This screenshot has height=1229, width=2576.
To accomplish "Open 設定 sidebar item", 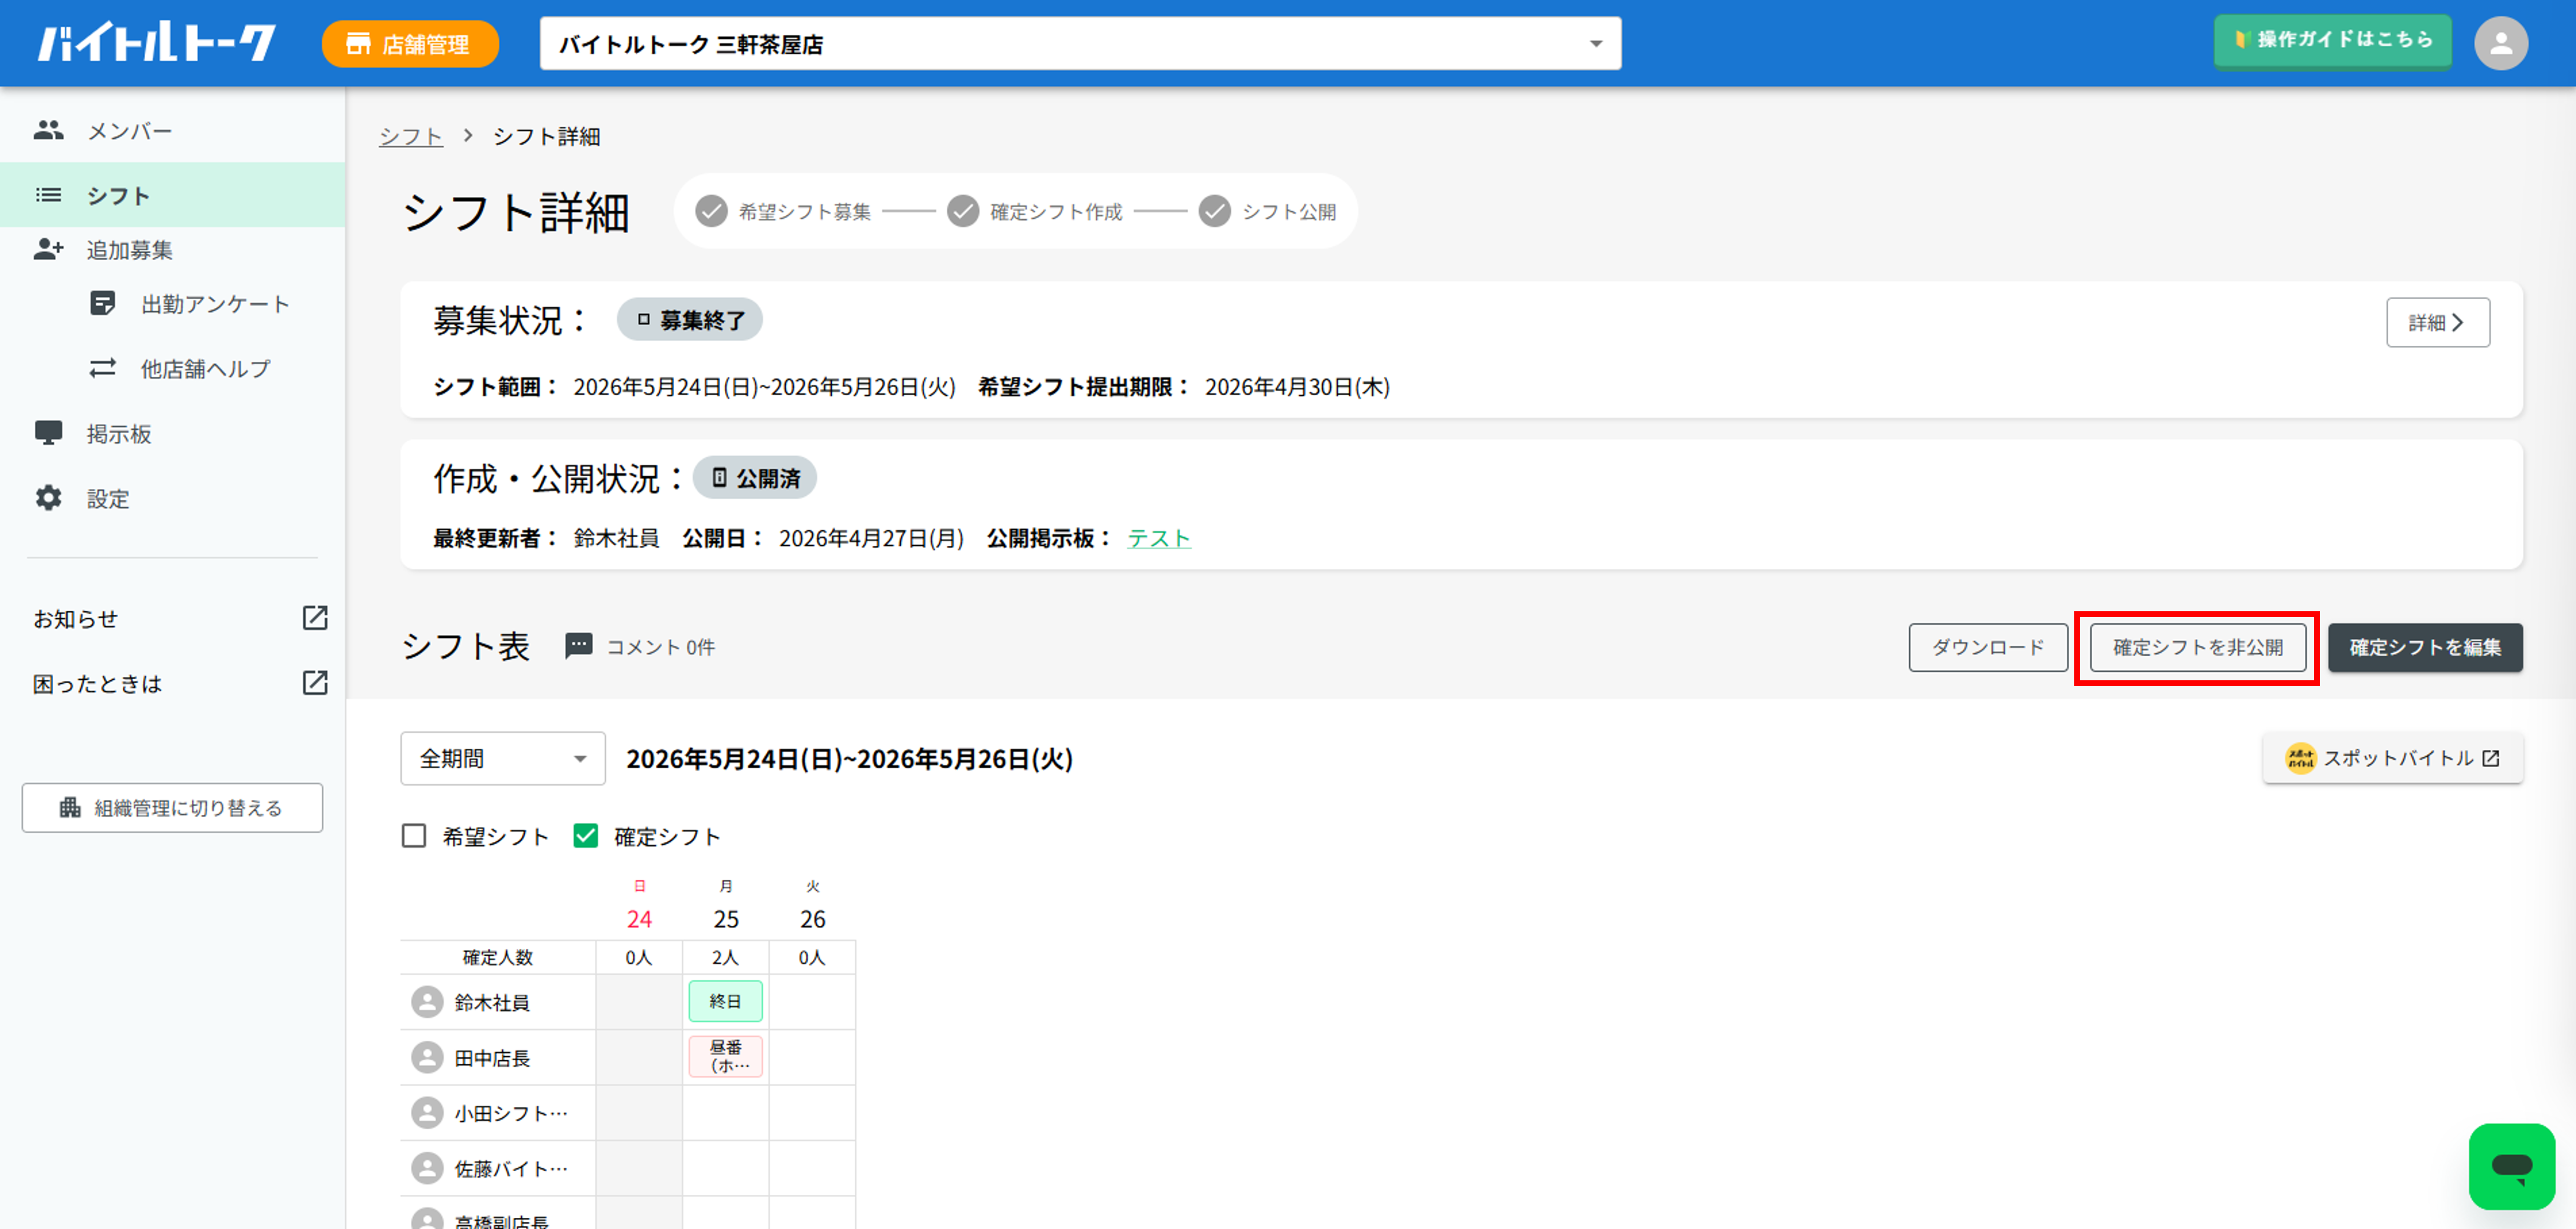I will (173, 497).
